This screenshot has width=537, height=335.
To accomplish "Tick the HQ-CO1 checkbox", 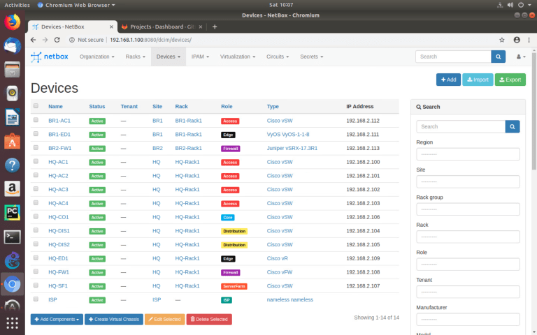I will click(x=36, y=216).
